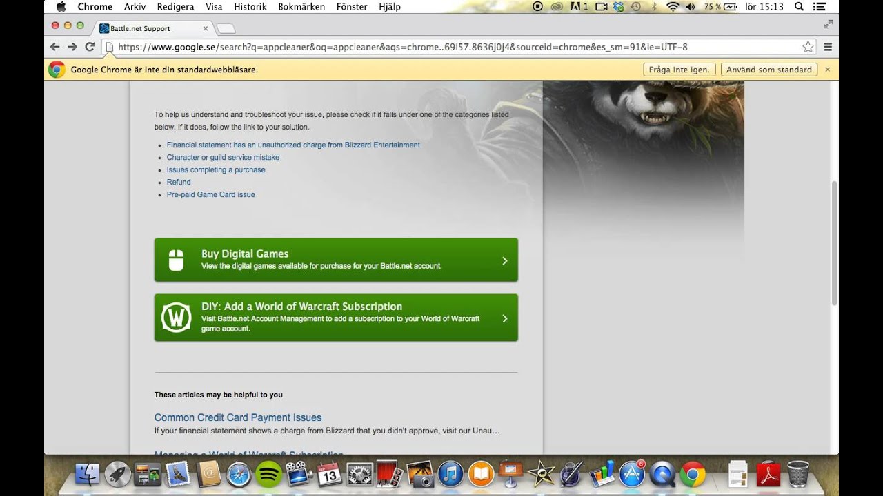
Task: Launch QuickTime Player from the Dock
Action: (662, 475)
